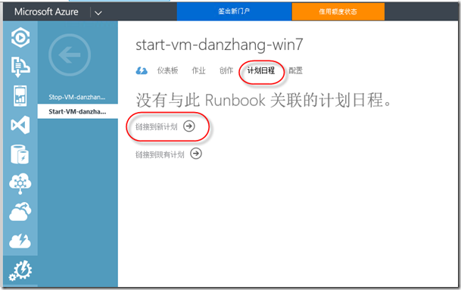This screenshot has height=290, width=461.
Task: Click the back arrow circle button
Action: [x=70, y=55]
